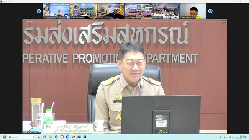This screenshot has height=140, width=249.
Task: Show previous participants with left arrow
Action: pyautogui.click(x=39, y=11)
